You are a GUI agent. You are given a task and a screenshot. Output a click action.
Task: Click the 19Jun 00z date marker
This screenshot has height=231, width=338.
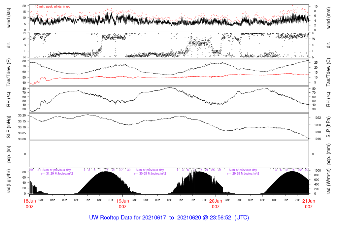122,204
